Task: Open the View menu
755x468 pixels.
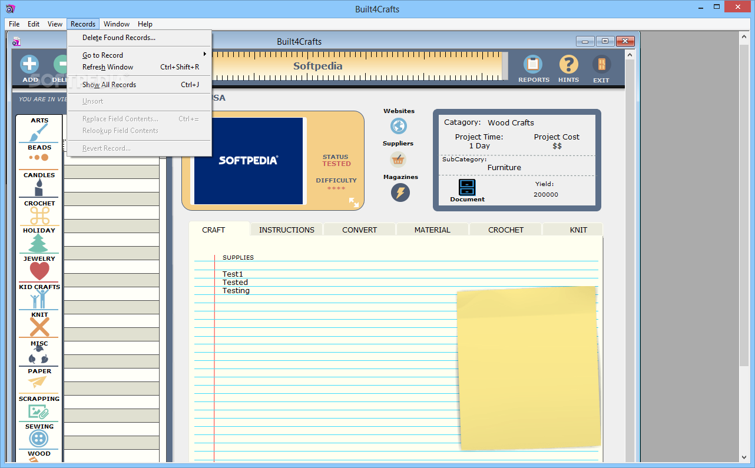Action: [55, 24]
